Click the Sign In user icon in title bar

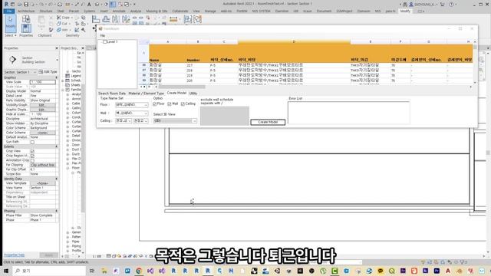pos(411,5)
